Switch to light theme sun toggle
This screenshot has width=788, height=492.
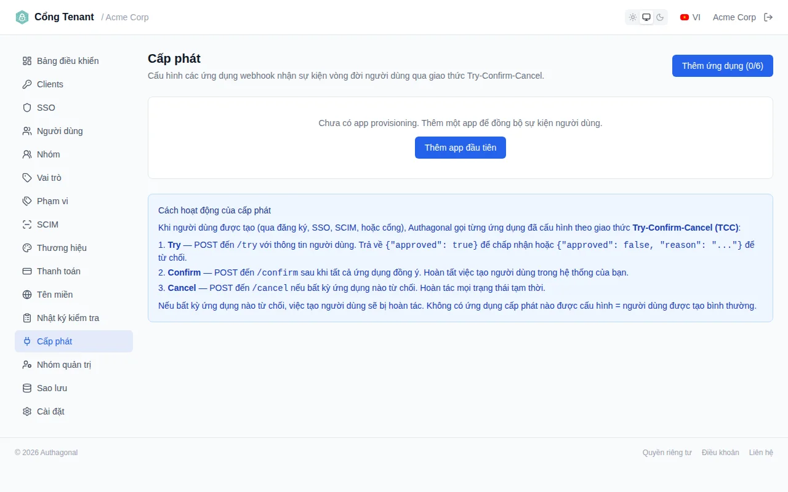(x=633, y=17)
